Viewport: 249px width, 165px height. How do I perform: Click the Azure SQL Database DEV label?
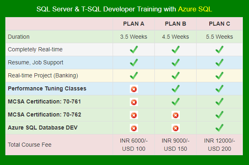[43, 128]
